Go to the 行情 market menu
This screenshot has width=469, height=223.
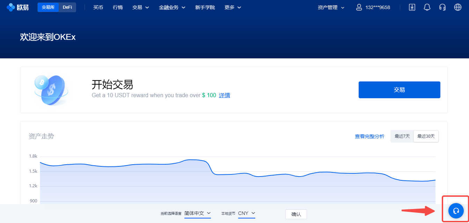pyautogui.click(x=118, y=7)
